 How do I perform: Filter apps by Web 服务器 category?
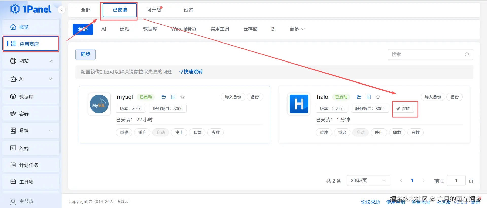pos(184,29)
